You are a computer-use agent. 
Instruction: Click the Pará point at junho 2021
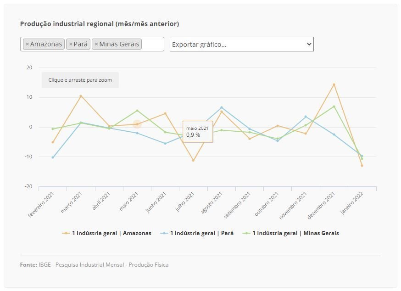[165, 144]
